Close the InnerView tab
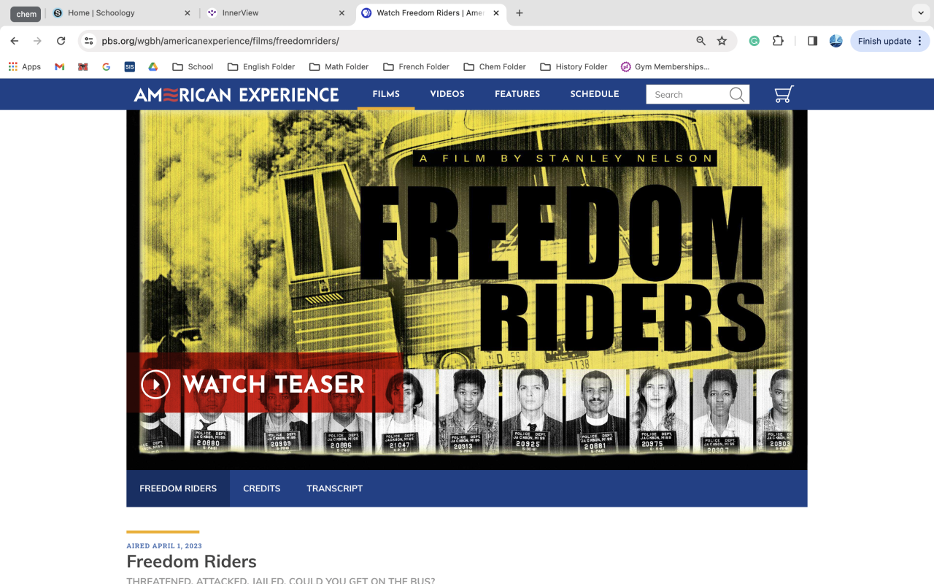This screenshot has height=584, width=934. (x=341, y=13)
